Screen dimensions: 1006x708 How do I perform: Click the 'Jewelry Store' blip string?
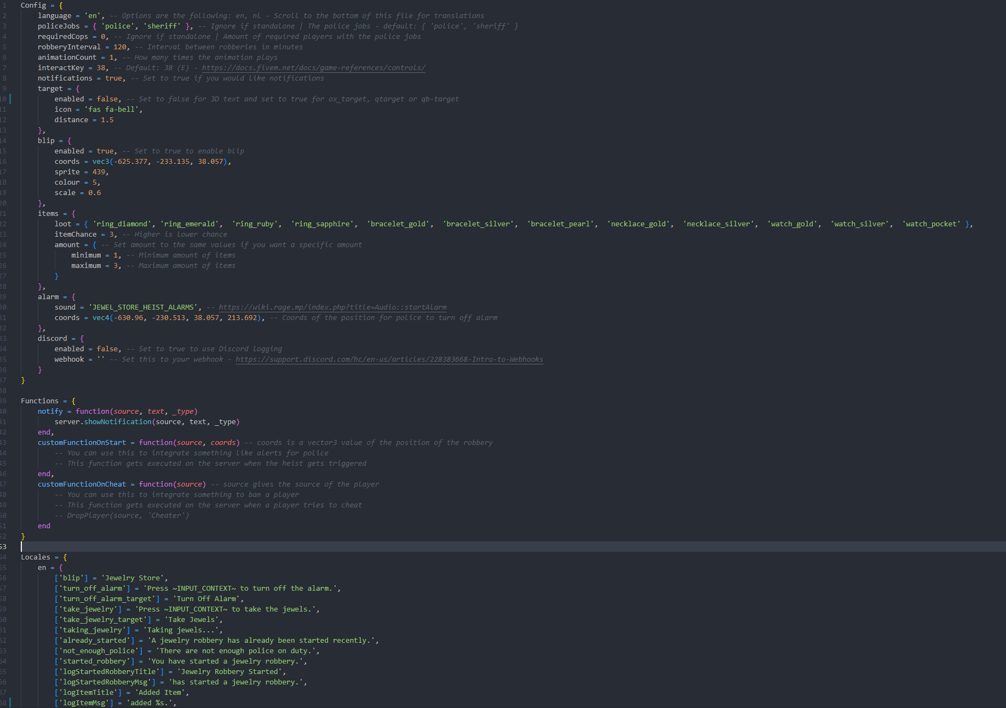[x=132, y=578]
